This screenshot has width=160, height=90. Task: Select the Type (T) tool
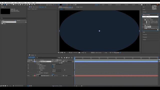[x=22, y=5]
